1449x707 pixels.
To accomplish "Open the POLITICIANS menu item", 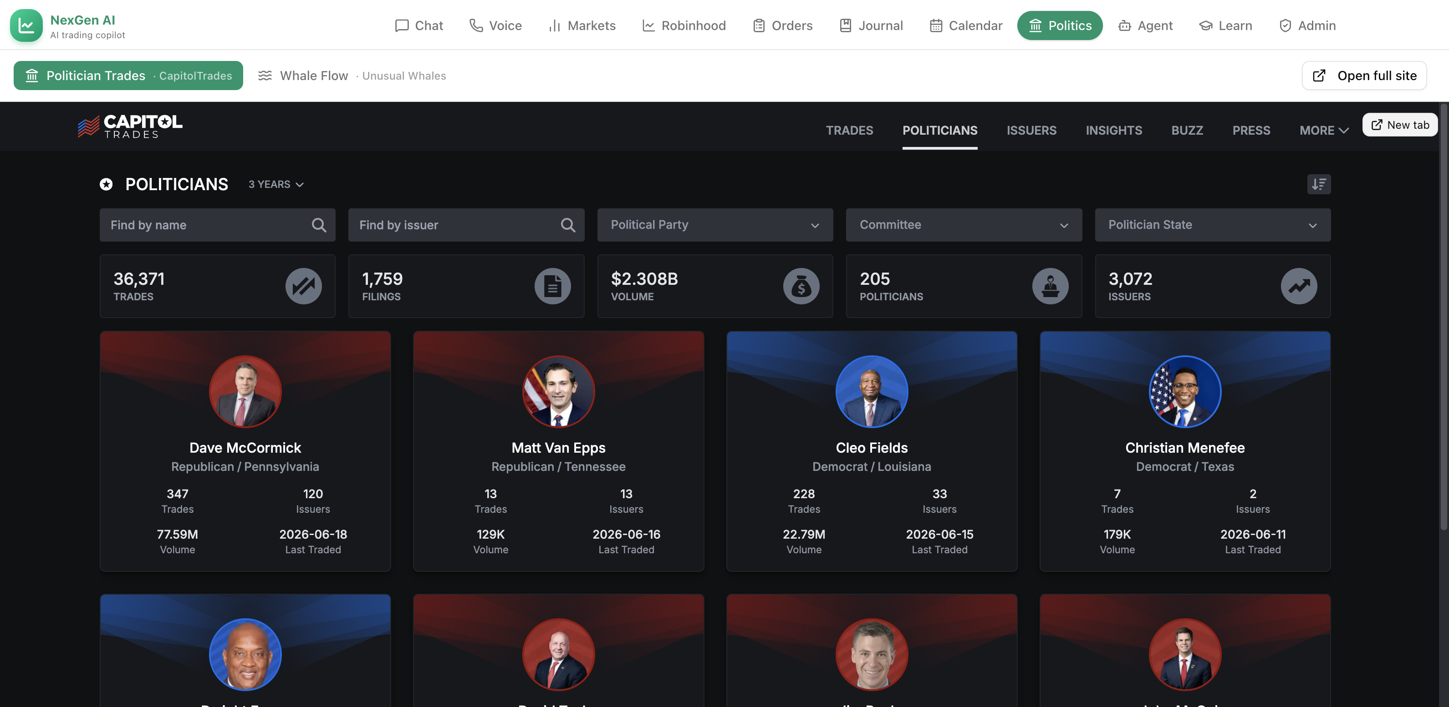I will (939, 131).
